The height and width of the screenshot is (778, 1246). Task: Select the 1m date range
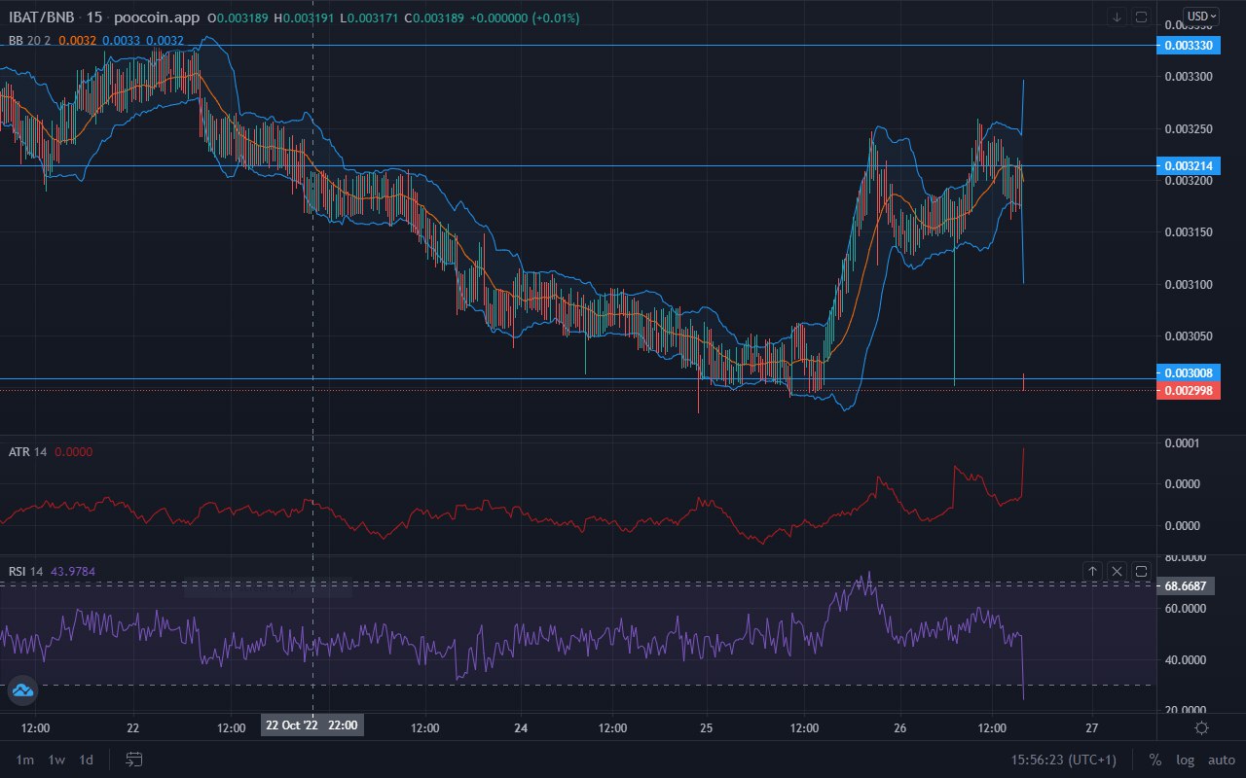click(x=25, y=760)
